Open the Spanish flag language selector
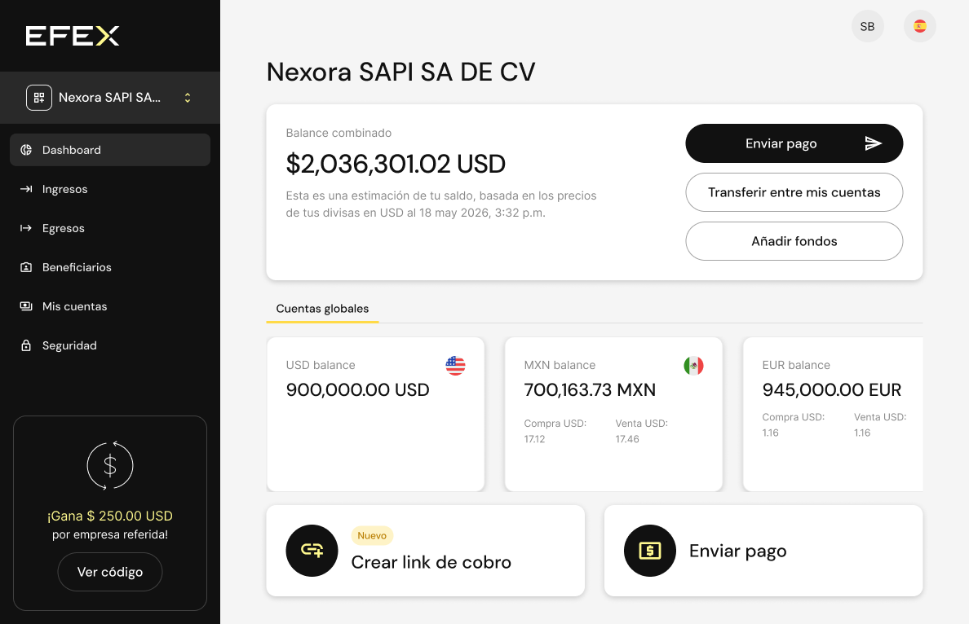 pos(919,27)
